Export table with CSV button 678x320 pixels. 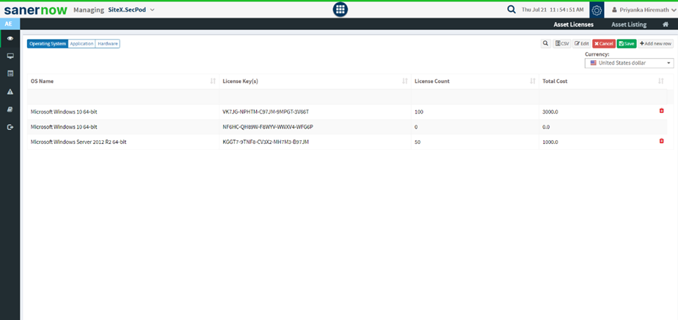point(562,44)
